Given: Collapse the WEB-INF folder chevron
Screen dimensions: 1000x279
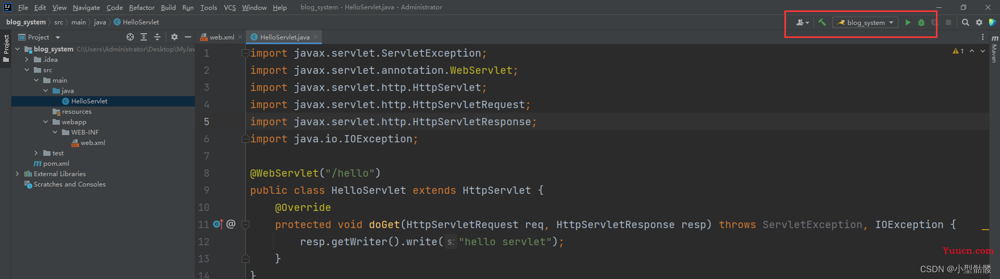Looking at the screenshot, I should click(55, 132).
